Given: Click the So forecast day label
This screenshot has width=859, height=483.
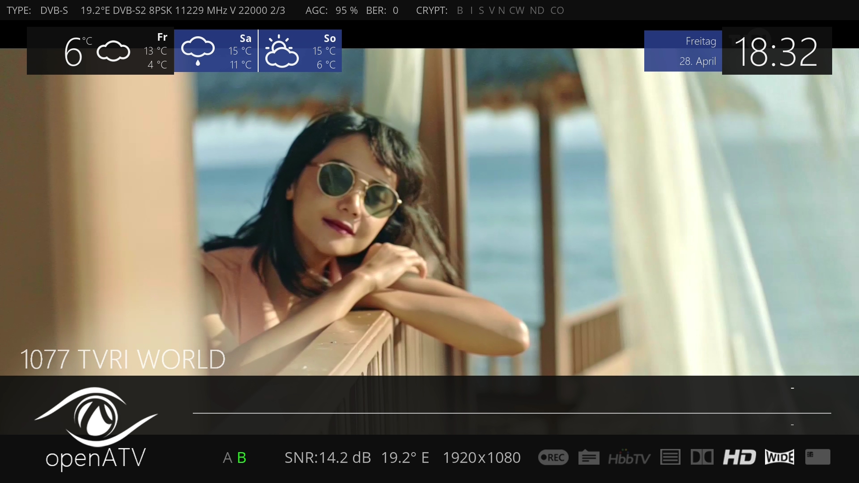Looking at the screenshot, I should point(330,38).
